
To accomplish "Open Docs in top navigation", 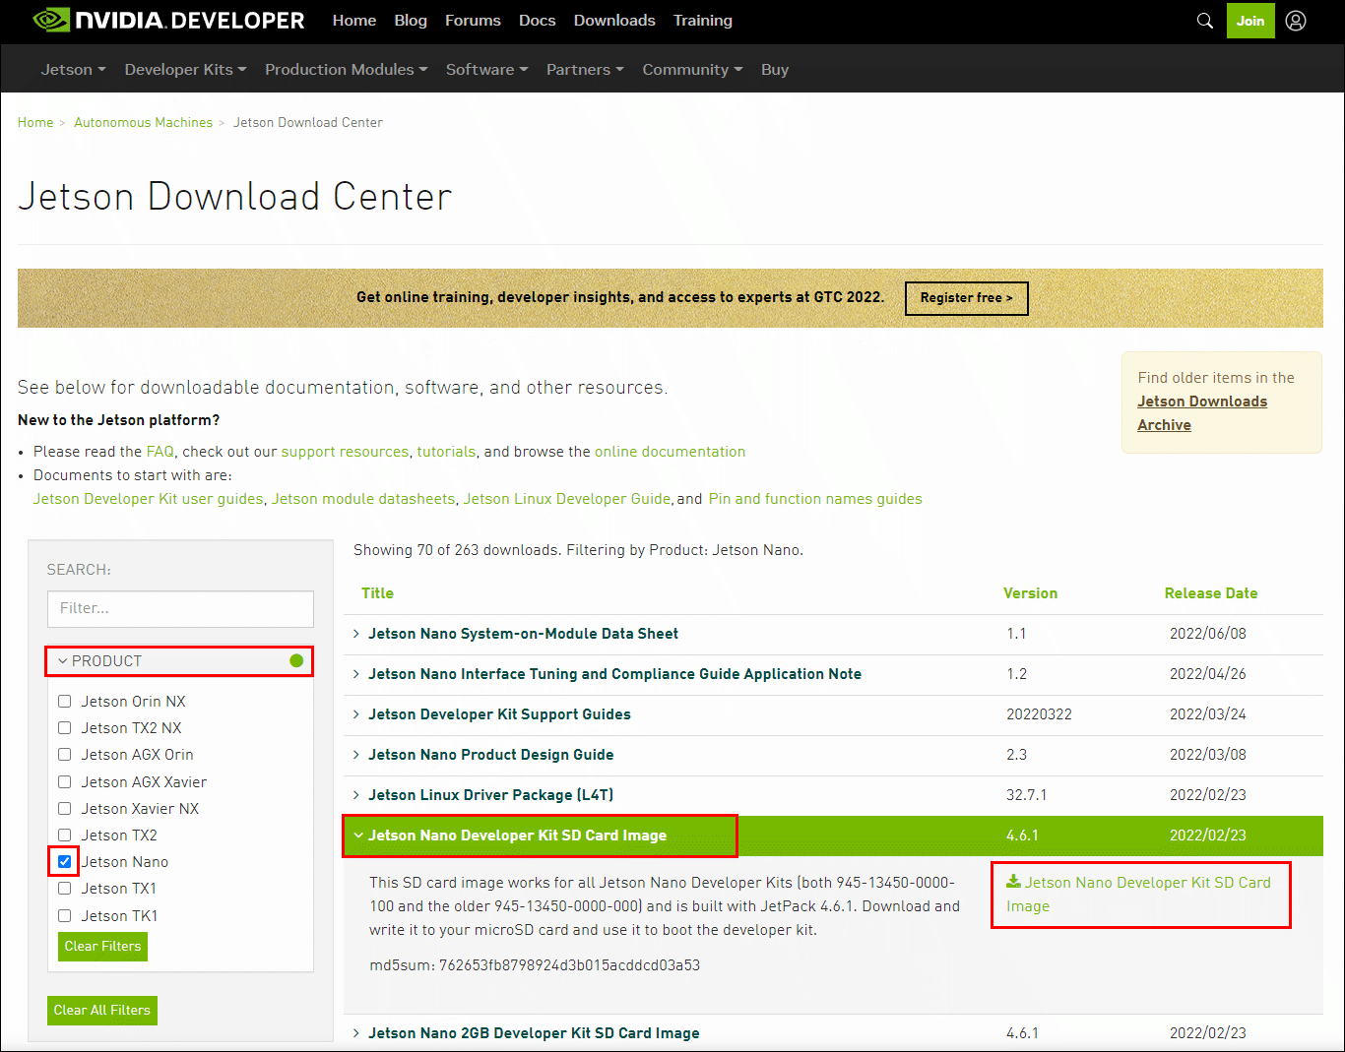I will (538, 21).
